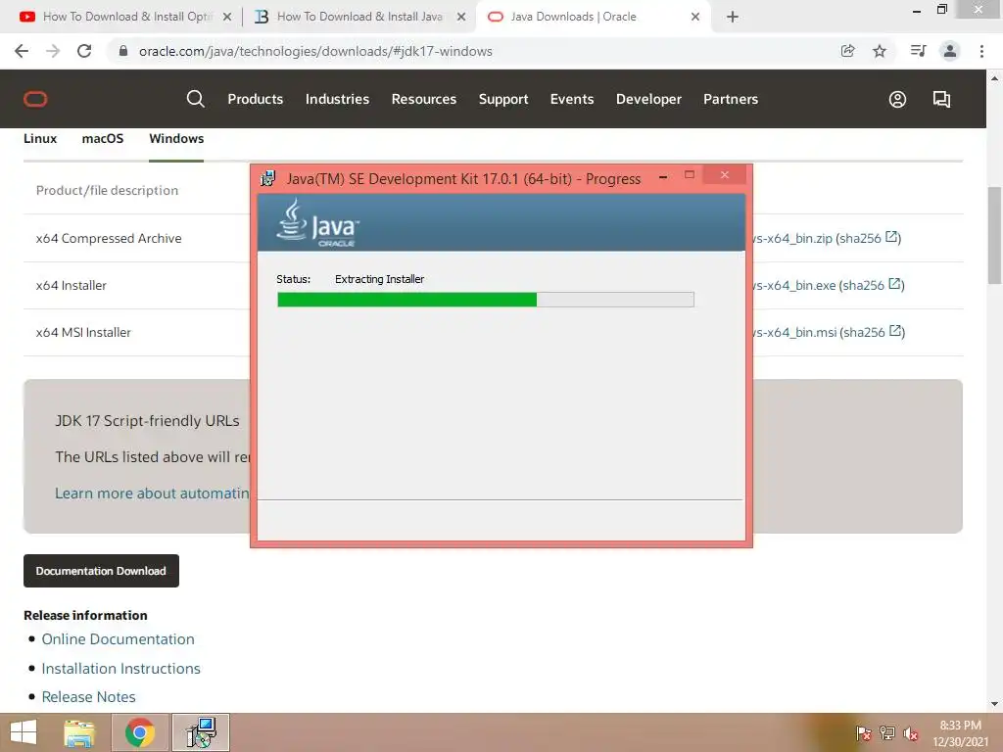The width and height of the screenshot is (1003, 752).
Task: Select the Linux platform tab
Action: click(40, 139)
